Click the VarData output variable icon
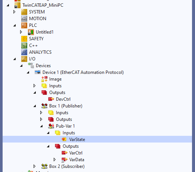Screen dimensions: 195x172 point(65,160)
